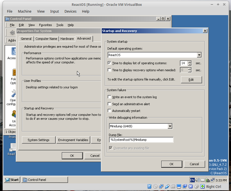Click System Settings button in System Properties
The image size is (231, 191).
(x=38, y=140)
